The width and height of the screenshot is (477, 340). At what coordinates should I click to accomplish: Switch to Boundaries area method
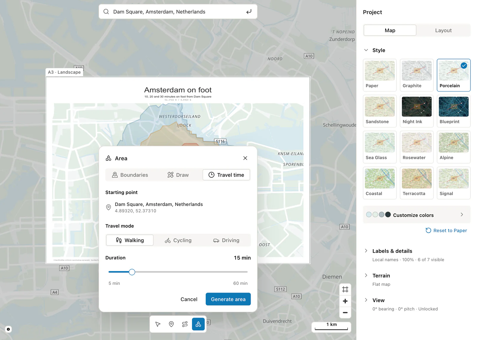point(130,175)
